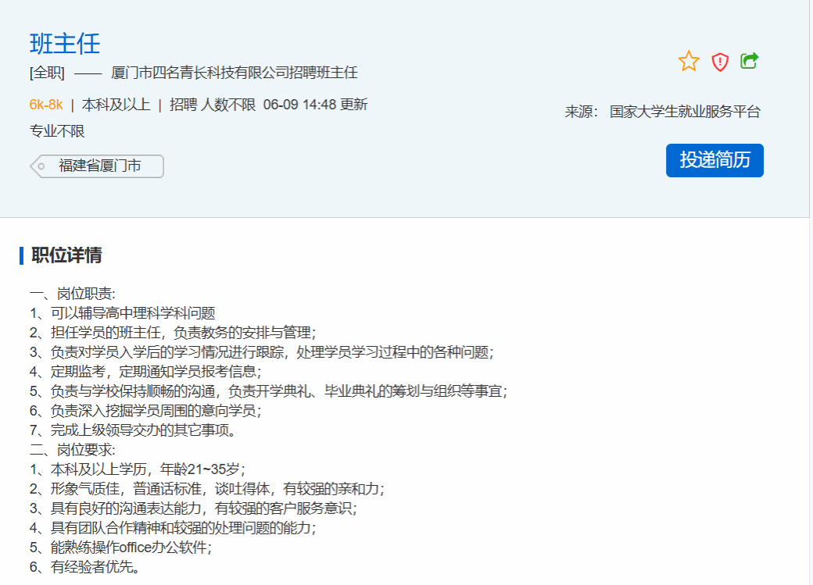
Task: Select the 福建省厦门市 location tag
Action: pyautogui.click(x=99, y=166)
